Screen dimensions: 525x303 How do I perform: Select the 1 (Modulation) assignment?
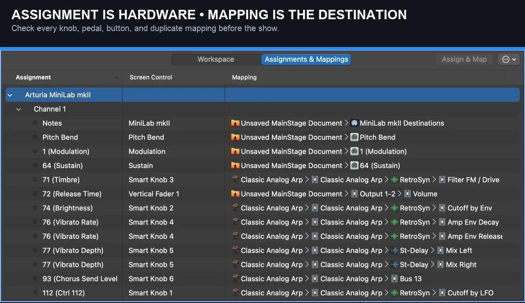66,151
